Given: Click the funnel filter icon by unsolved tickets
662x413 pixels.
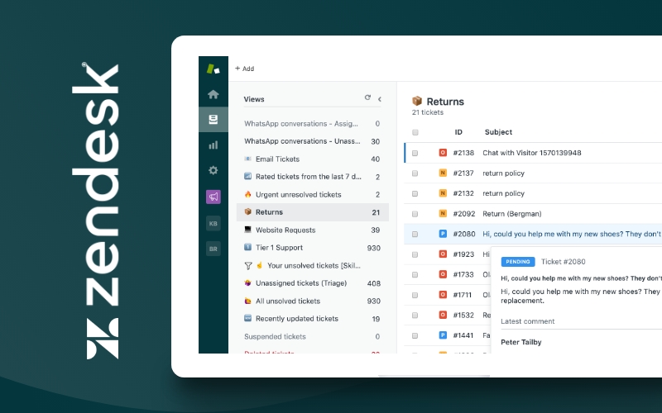Looking at the screenshot, I should coord(248,265).
